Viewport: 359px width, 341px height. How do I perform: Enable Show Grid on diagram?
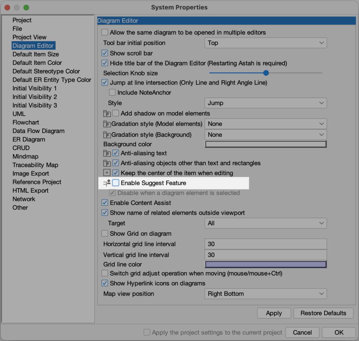tap(104, 233)
